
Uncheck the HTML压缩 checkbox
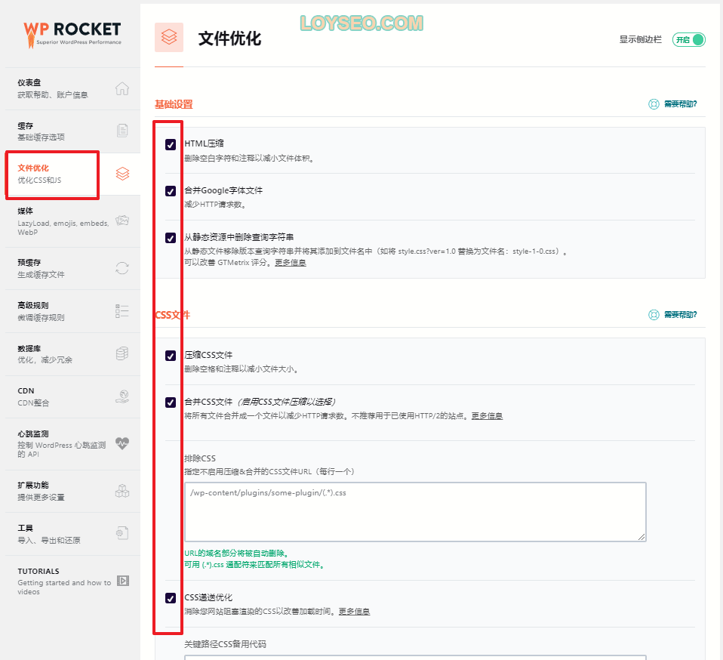[x=171, y=145]
